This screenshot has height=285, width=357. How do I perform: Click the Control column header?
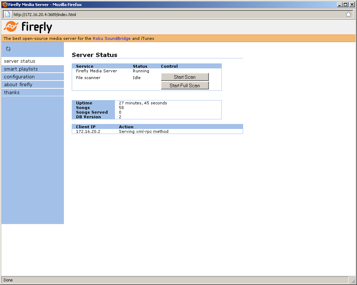pyautogui.click(x=169, y=66)
